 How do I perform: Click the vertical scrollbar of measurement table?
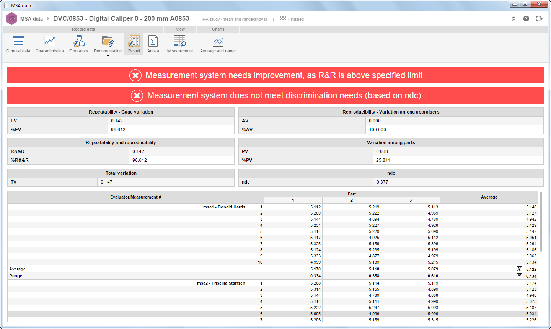coord(541,222)
